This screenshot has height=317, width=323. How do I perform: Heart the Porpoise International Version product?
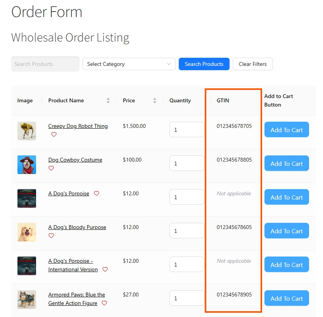(105, 269)
